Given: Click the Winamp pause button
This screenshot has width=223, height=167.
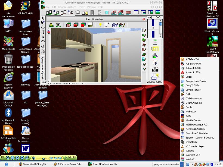Looking at the screenshot, I should (x=17, y=157).
